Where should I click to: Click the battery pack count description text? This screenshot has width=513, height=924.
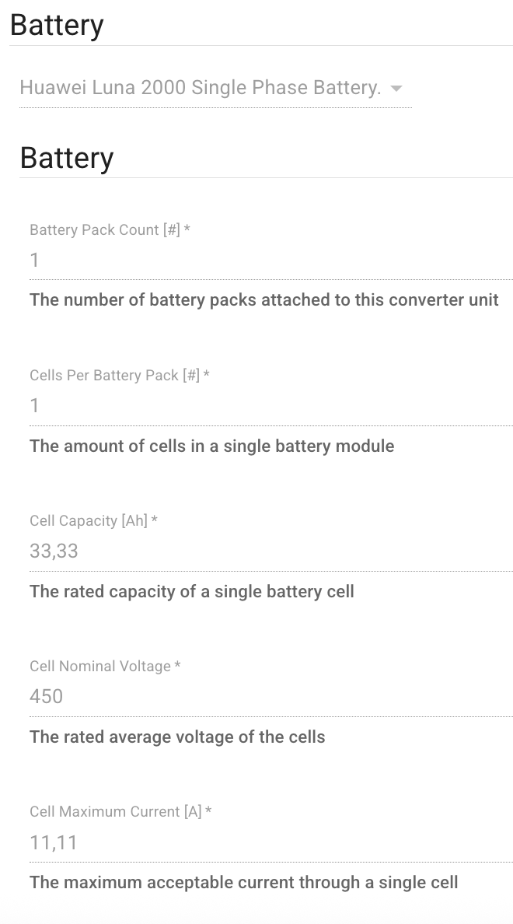click(x=264, y=299)
